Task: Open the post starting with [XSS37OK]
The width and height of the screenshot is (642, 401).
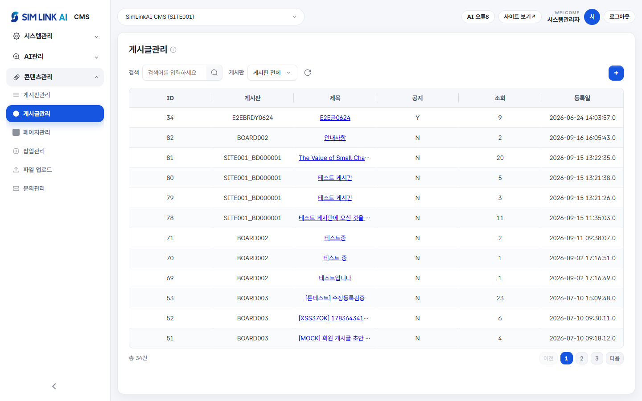Action: point(333,318)
